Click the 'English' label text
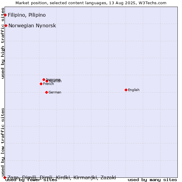Screen dimensions: 182x182 pyautogui.click(x=134, y=90)
